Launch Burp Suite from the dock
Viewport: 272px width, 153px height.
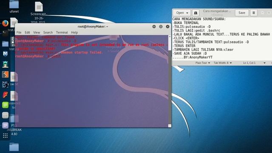pyautogui.click(x=5, y=74)
